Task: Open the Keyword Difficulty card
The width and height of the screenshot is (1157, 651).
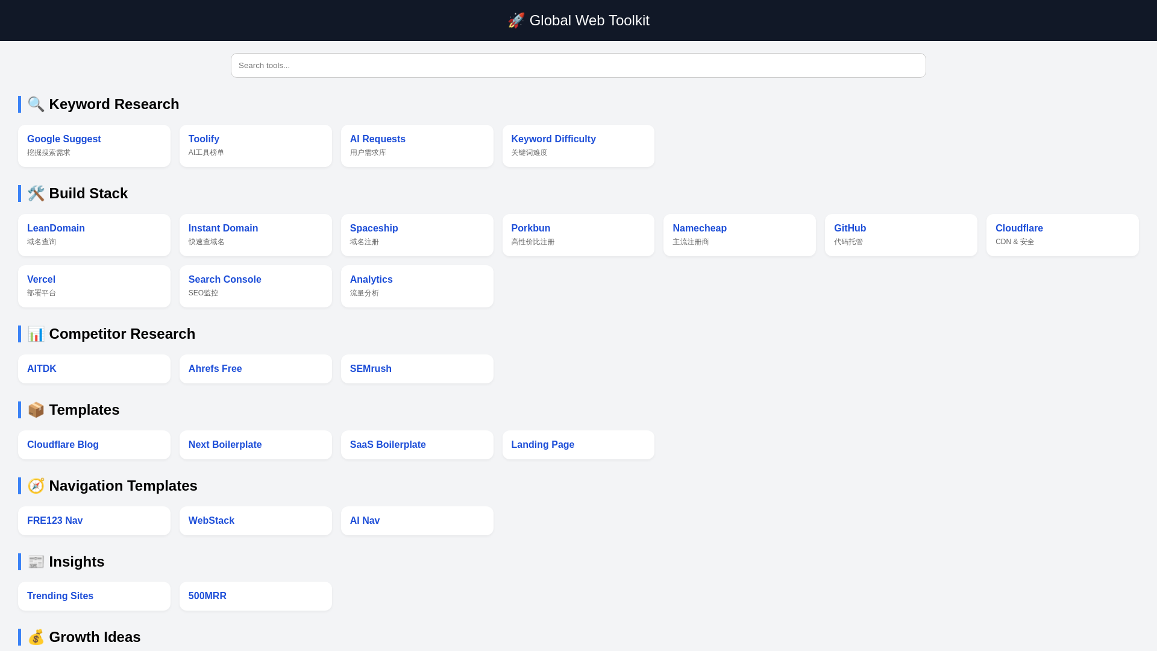Action: pos(578,146)
